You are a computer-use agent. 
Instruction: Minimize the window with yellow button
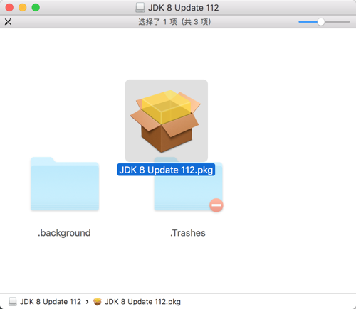23,7
